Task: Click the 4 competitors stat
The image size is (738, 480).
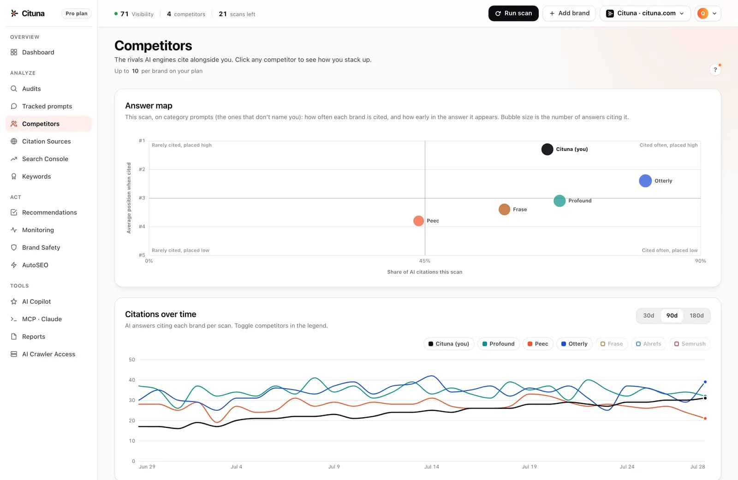Action: coord(186,14)
